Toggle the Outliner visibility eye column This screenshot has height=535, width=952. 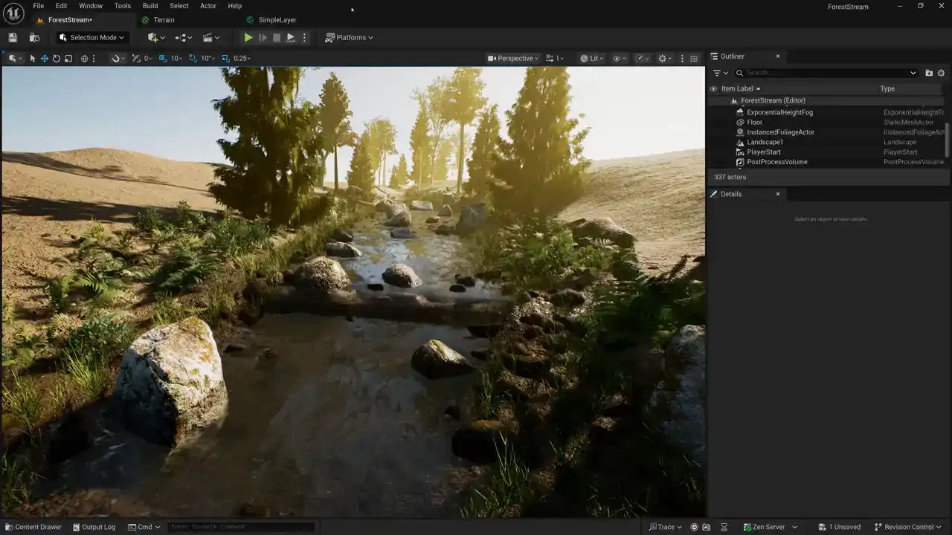point(713,88)
